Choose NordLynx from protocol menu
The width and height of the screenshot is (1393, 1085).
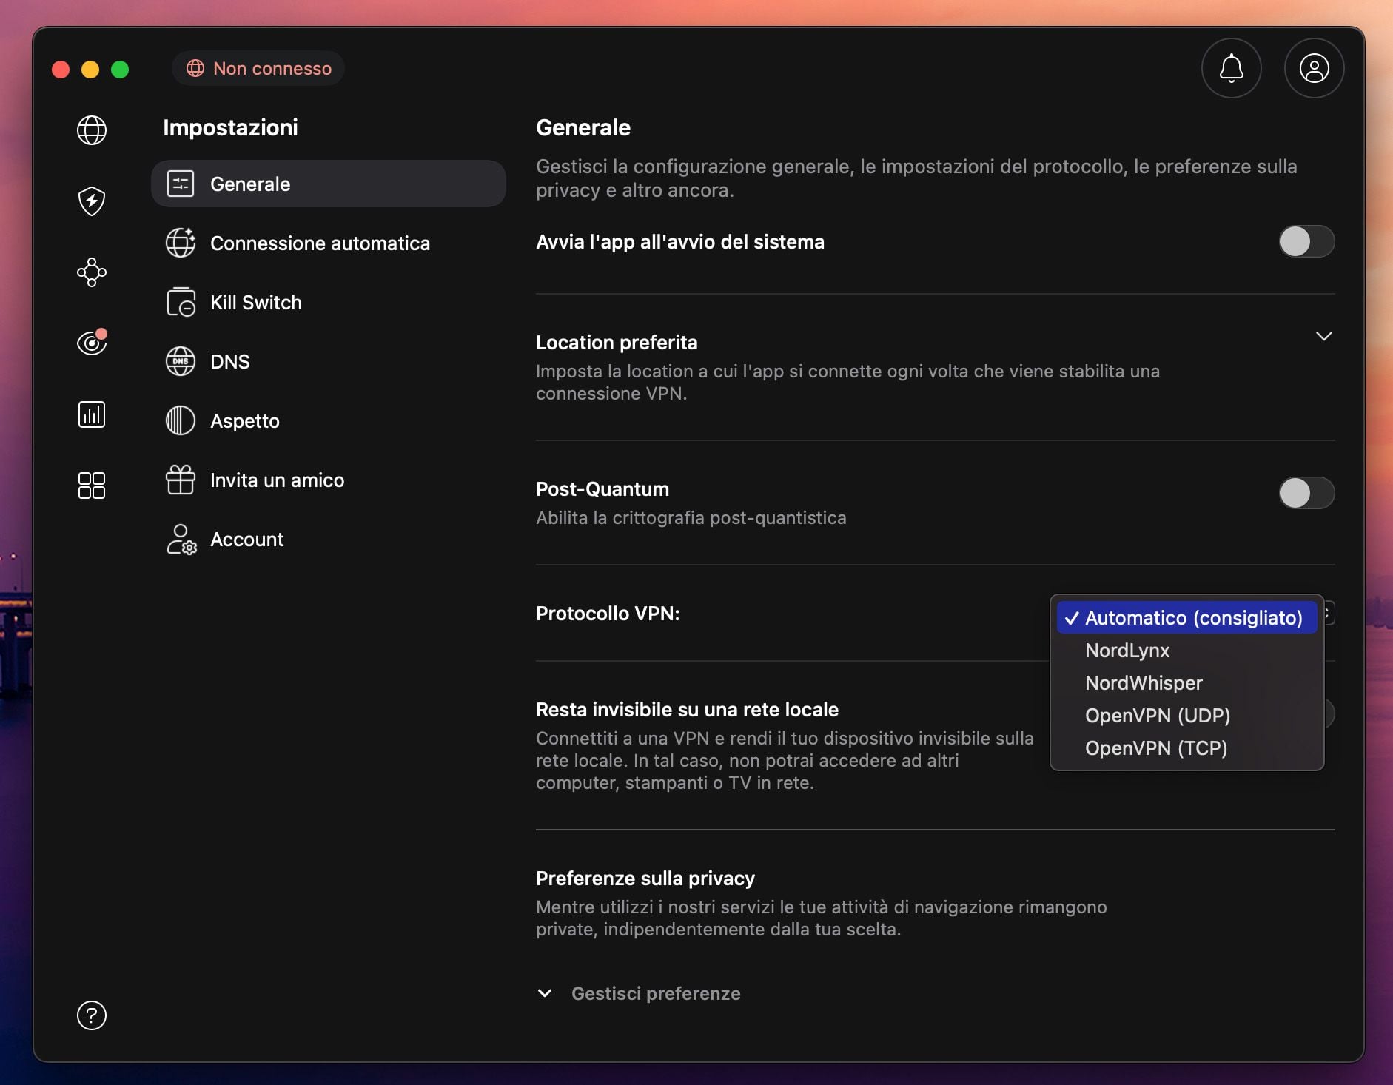click(1186, 651)
